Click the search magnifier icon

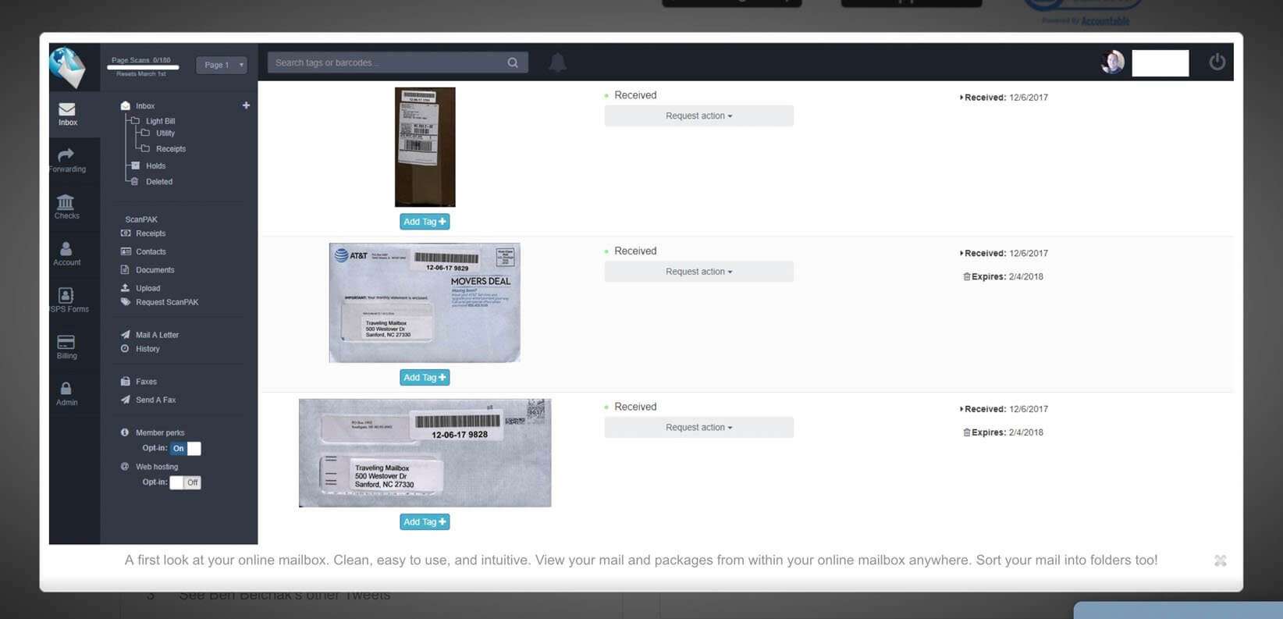(513, 62)
